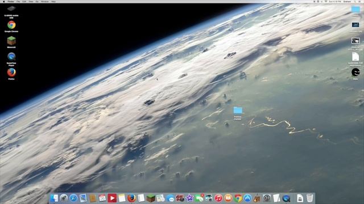Open Reminders list icon in the Dock
Image resolution: width=364 pixels, height=204 pixels.
(x=141, y=198)
